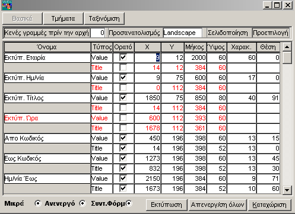Click the red X value 1678
The image size is (295, 214).
(147, 128)
